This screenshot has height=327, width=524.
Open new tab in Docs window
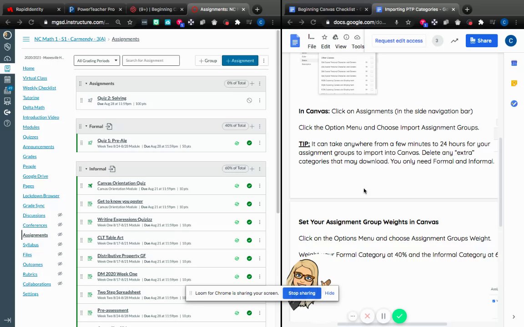click(467, 10)
